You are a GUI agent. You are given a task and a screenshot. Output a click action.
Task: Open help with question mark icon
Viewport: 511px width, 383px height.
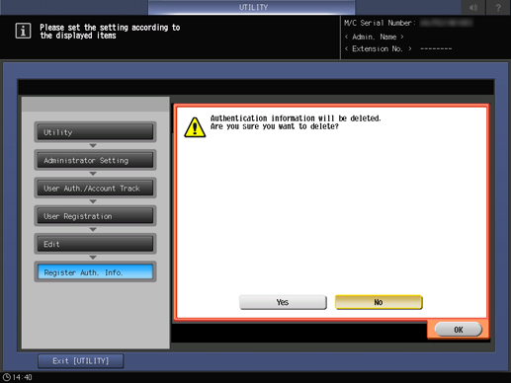tap(498, 7)
